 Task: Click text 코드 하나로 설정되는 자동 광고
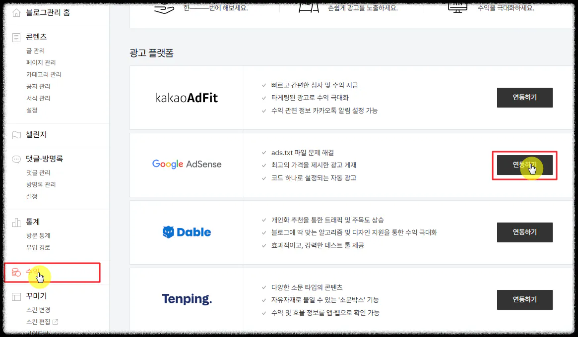(x=314, y=178)
